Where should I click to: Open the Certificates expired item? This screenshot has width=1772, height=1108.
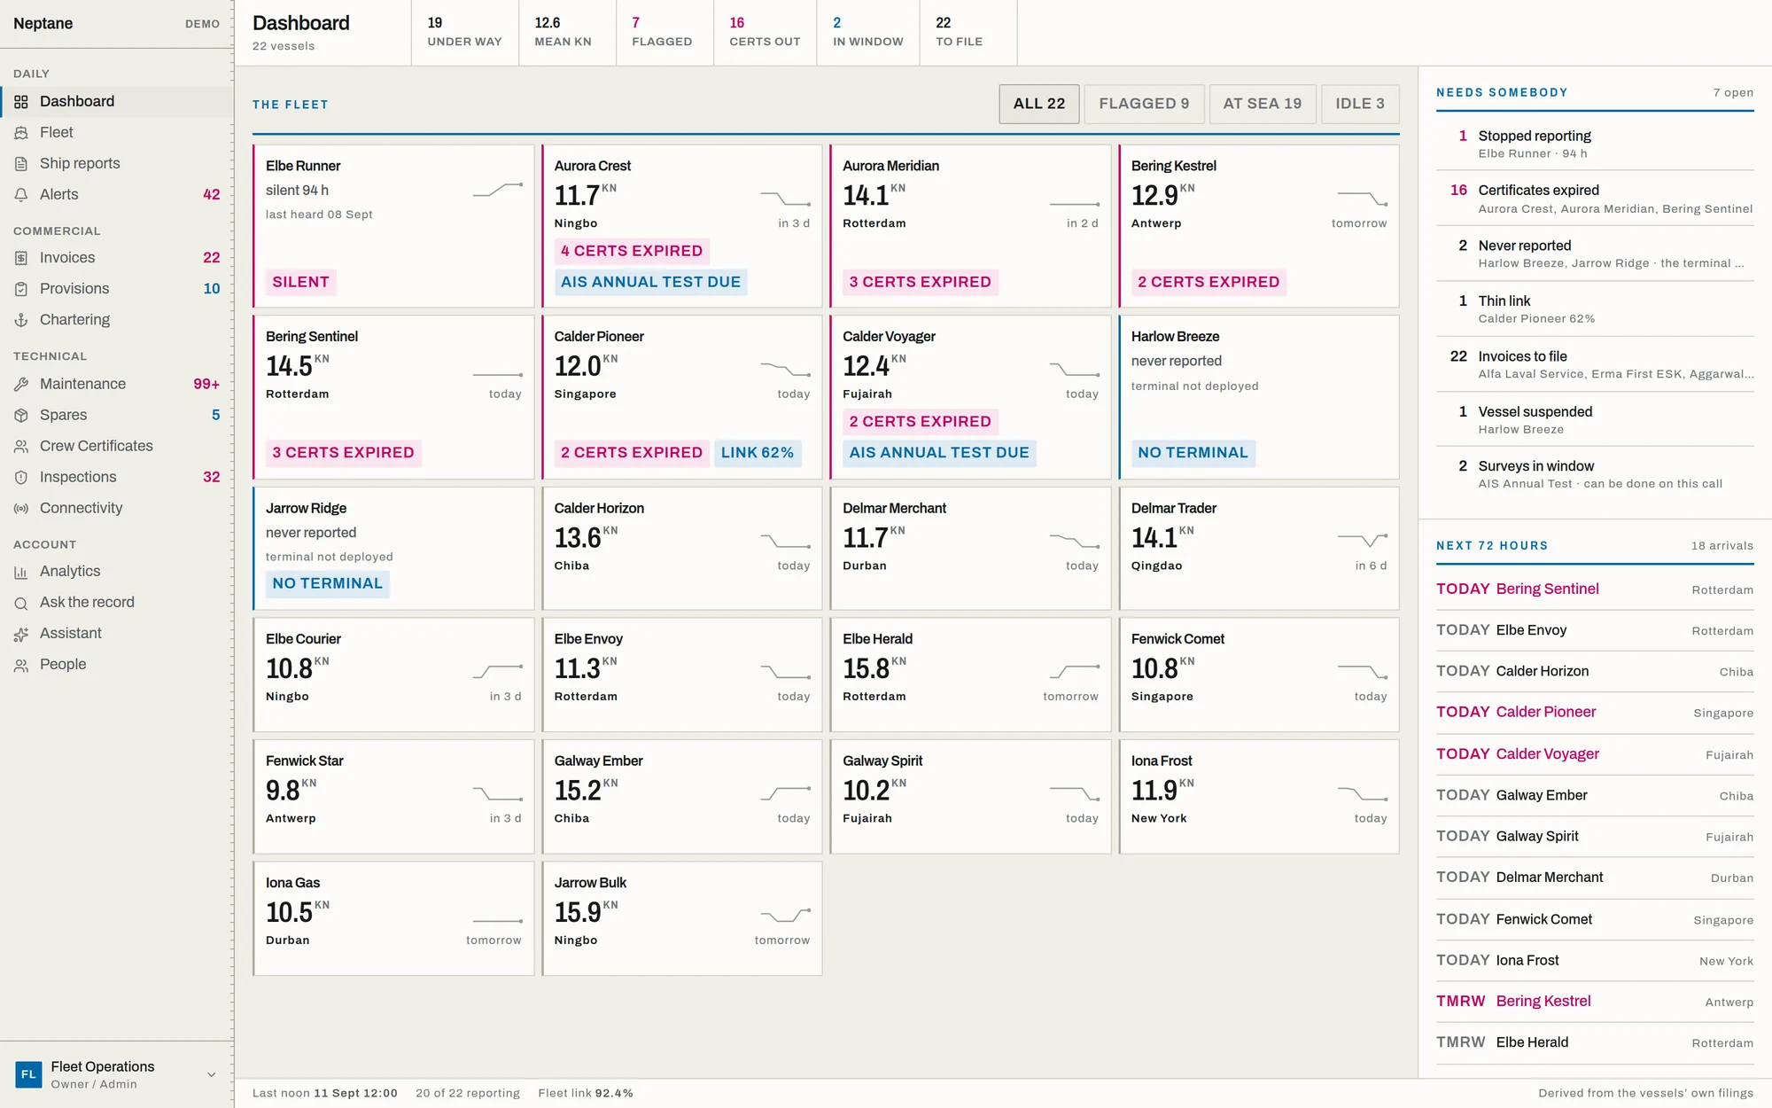click(x=1595, y=199)
